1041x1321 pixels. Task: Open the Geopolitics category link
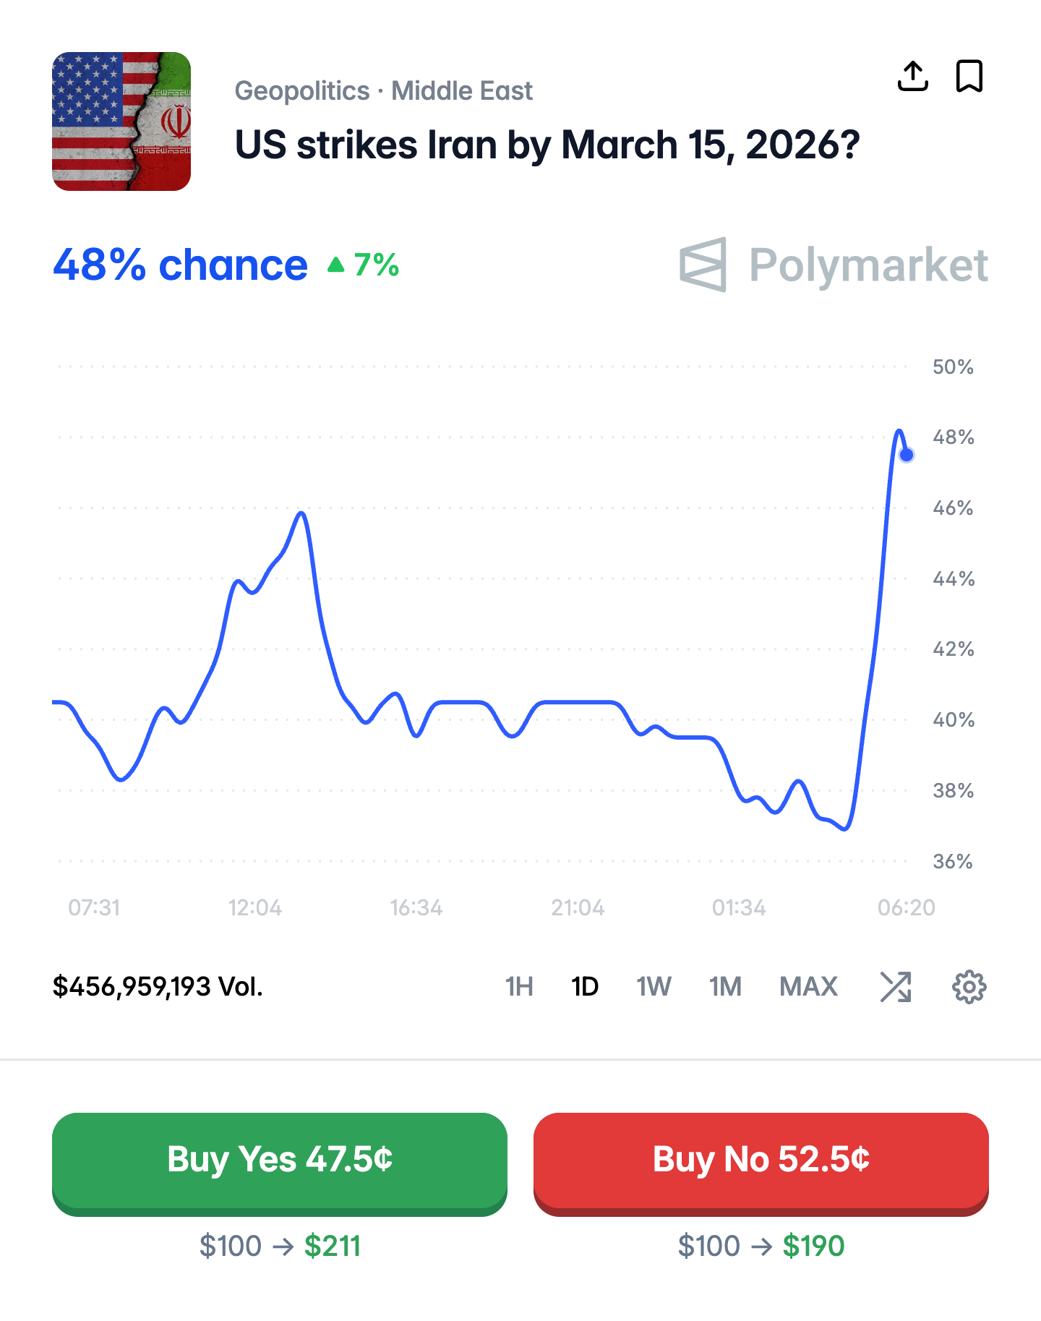coord(302,91)
